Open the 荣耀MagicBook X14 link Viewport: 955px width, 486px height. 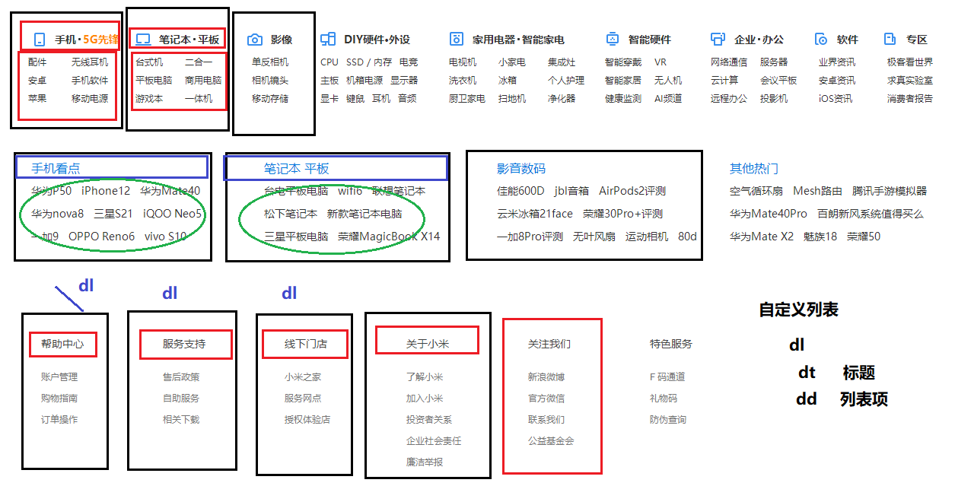pyautogui.click(x=389, y=237)
